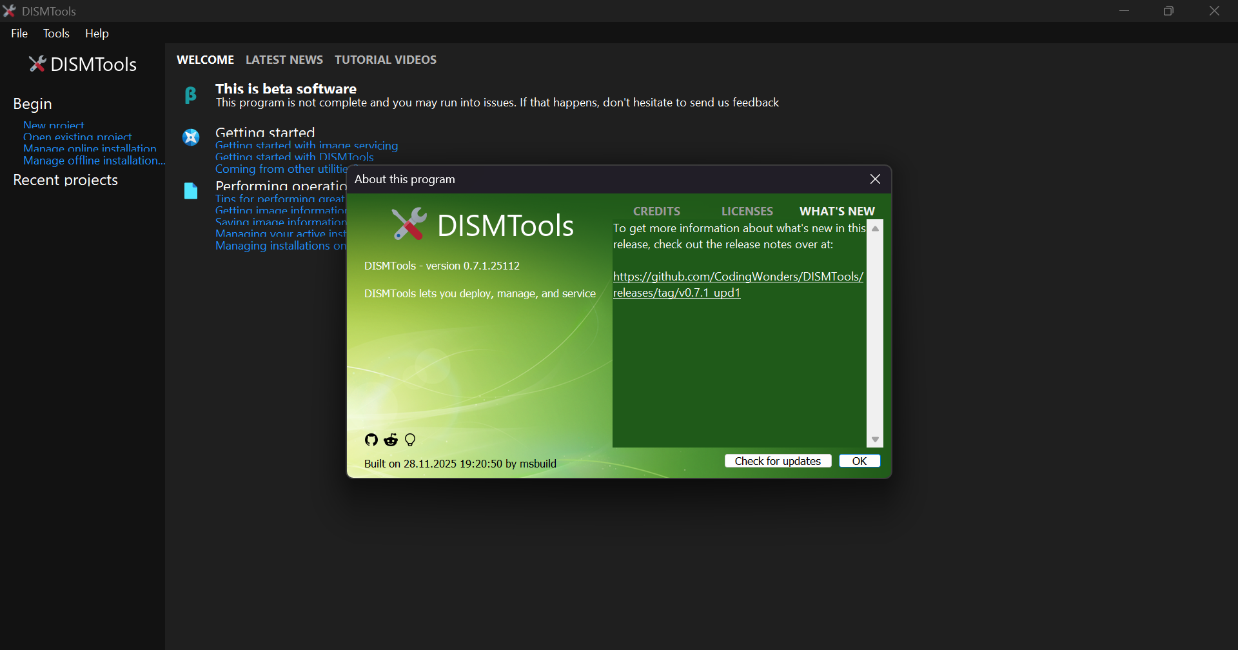Viewport: 1238px width, 650px height.
Task: Choose Manage offline installation...
Action: [x=94, y=161]
